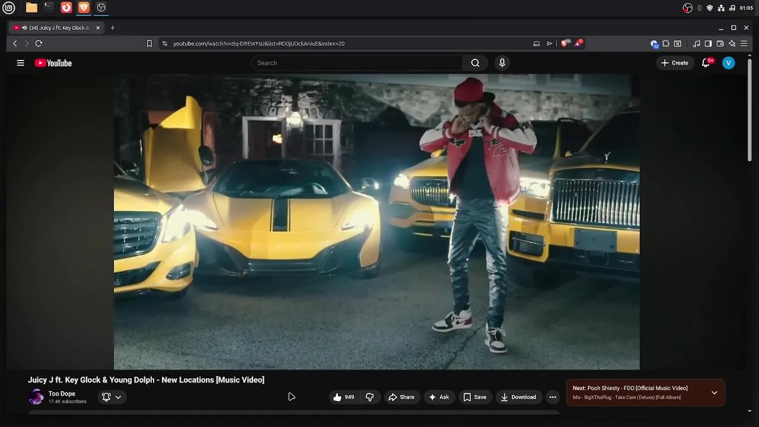Go back to the previous page
The width and height of the screenshot is (759, 427).
pos(15,43)
